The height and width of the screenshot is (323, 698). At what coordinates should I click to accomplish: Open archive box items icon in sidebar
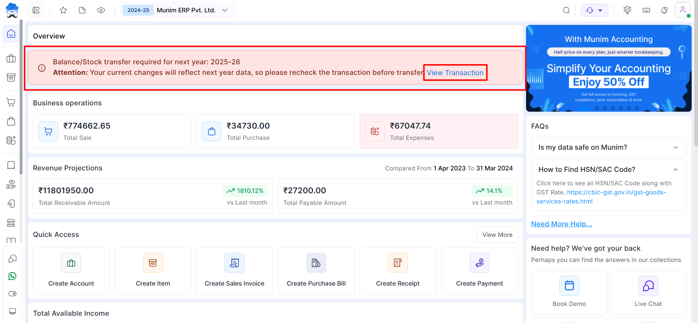[11, 77]
